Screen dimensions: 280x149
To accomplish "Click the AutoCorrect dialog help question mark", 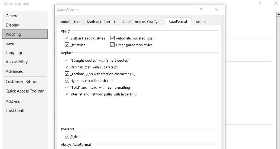I will (201, 10).
